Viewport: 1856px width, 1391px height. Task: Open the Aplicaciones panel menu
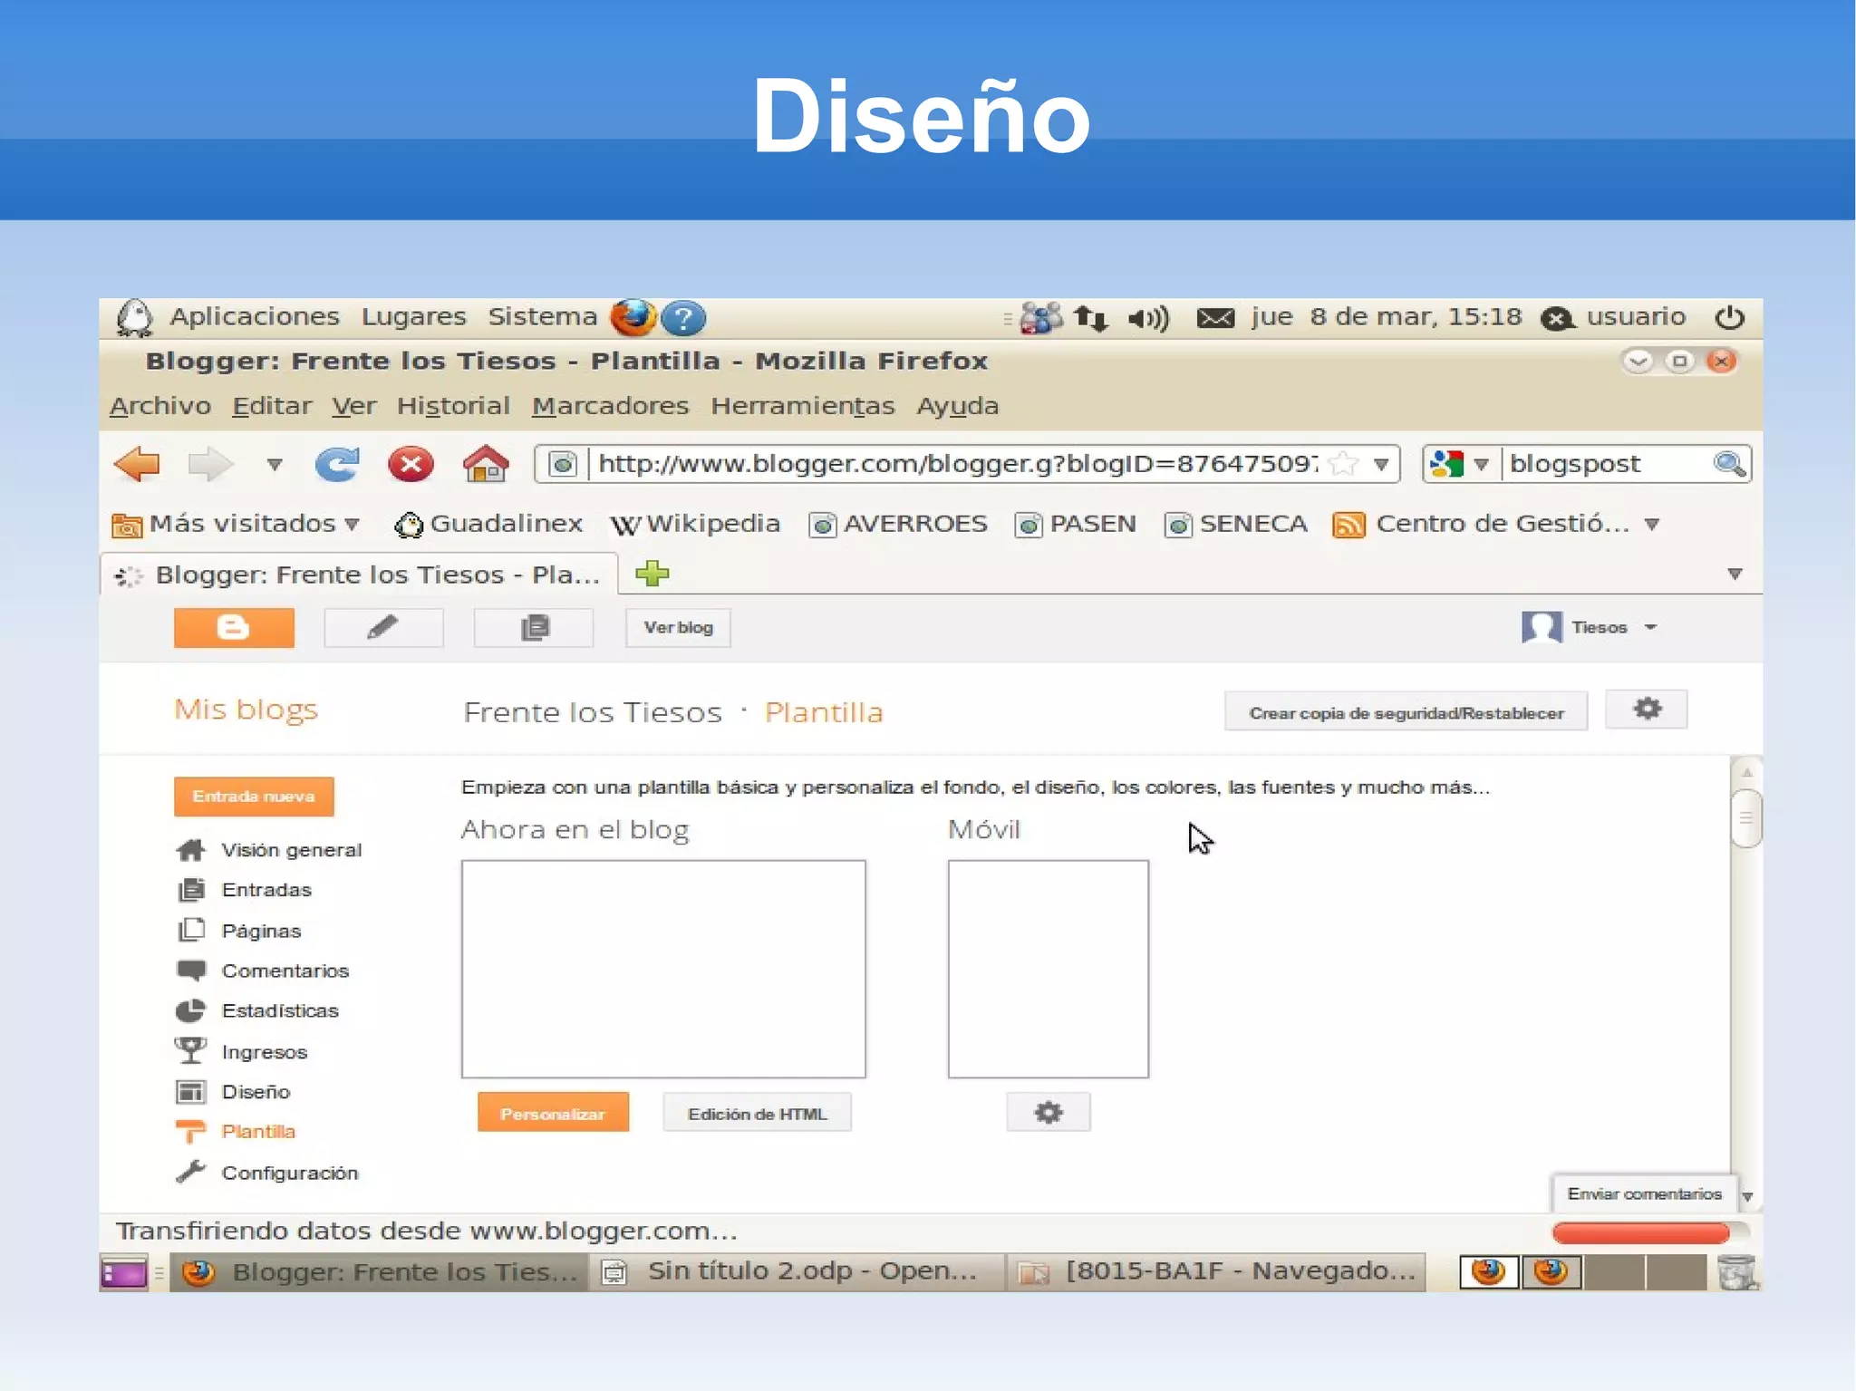tap(255, 316)
